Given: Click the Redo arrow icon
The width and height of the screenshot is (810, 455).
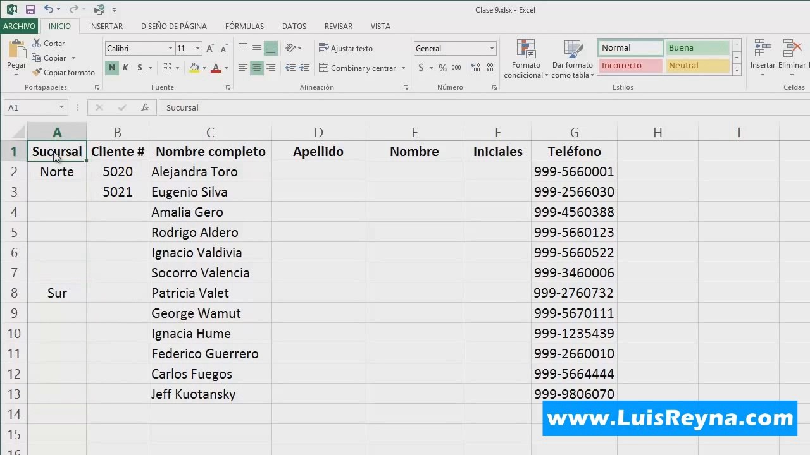Looking at the screenshot, I should 73,9.
